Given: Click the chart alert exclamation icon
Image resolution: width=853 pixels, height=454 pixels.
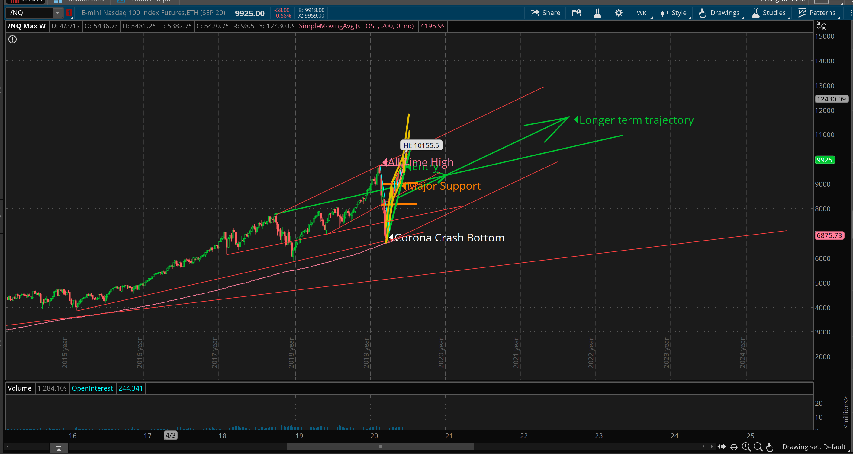Looking at the screenshot, I should pos(13,39).
